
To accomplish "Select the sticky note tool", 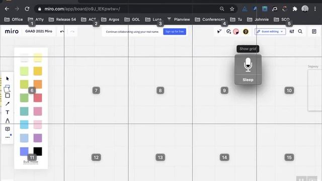I will 7,88.
